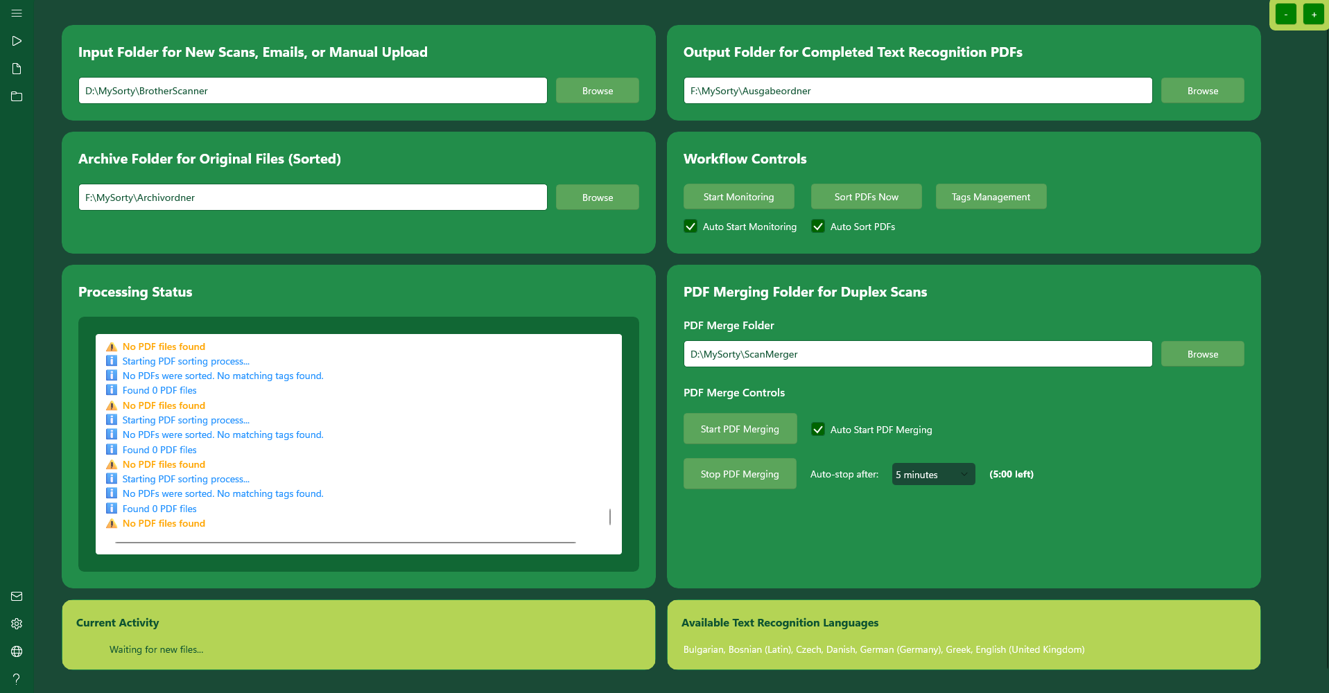
Task: Click the first 'No PDFs were sorted' log line
Action: [x=223, y=376]
